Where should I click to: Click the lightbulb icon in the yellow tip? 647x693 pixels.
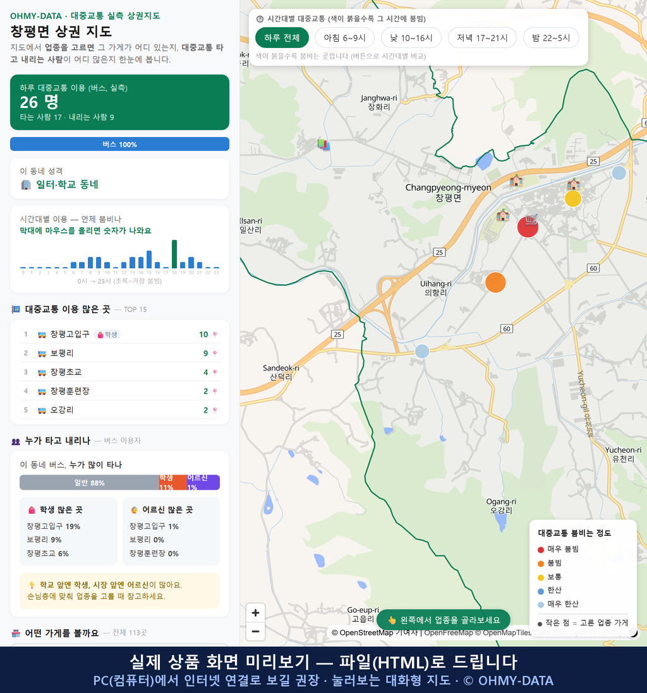32,585
